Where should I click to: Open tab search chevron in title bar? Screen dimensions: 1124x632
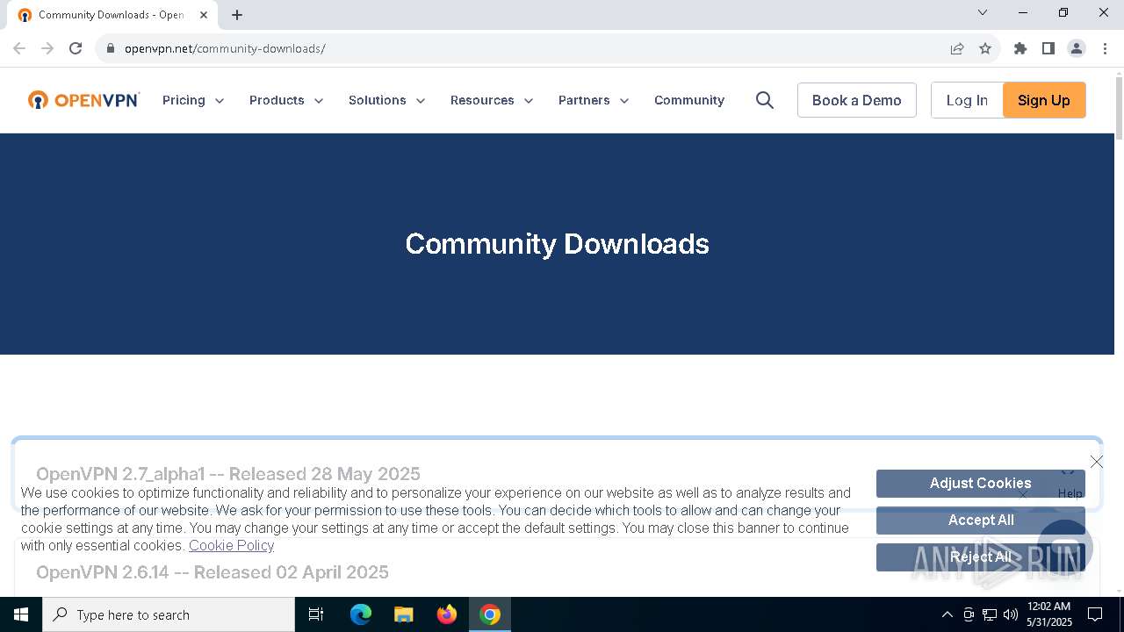pos(983,12)
